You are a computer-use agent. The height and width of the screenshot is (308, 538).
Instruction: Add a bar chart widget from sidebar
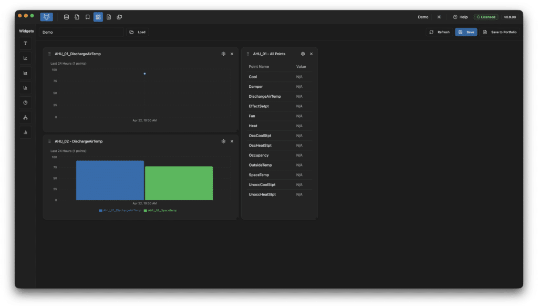coord(25,88)
